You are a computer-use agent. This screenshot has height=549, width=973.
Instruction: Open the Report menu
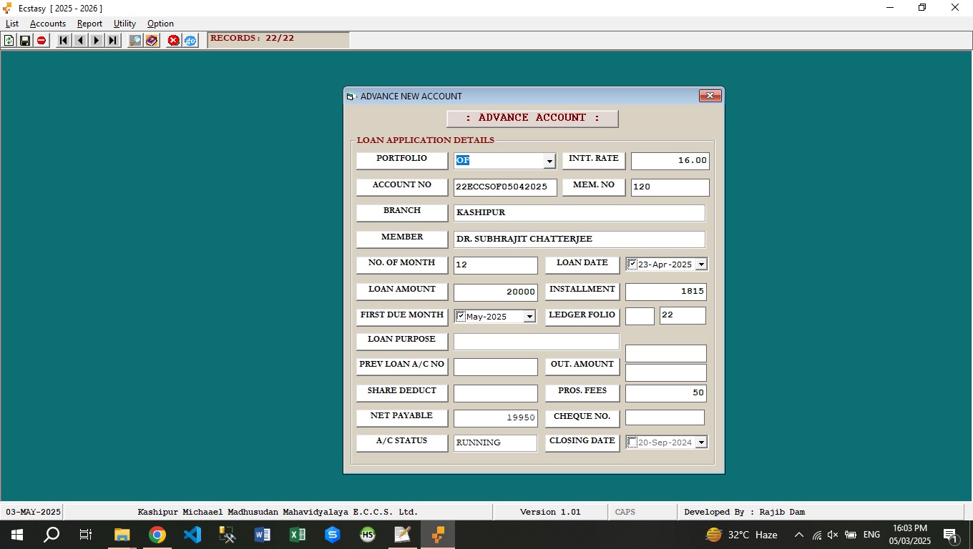pos(89,24)
